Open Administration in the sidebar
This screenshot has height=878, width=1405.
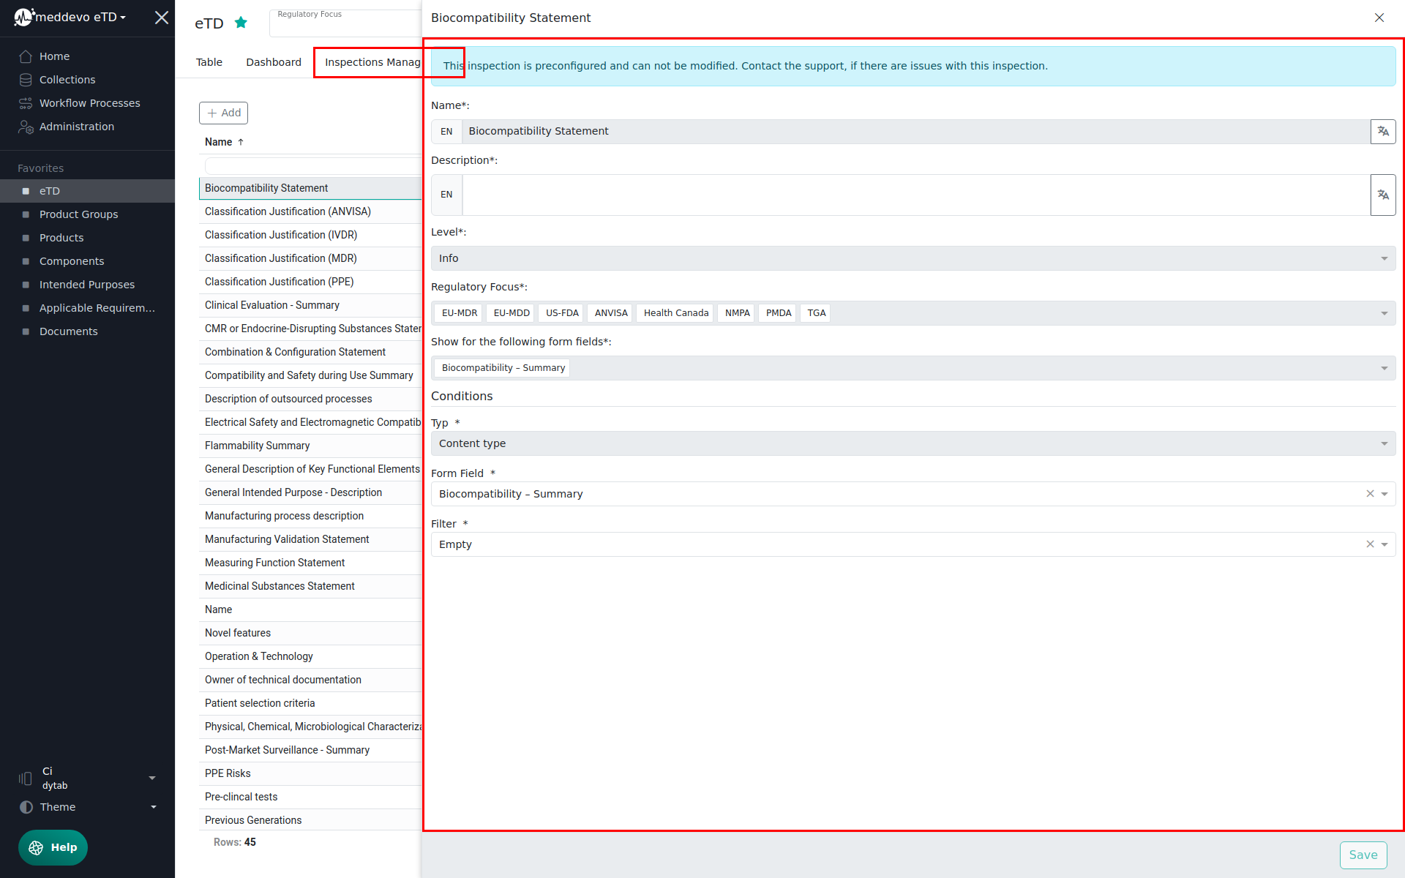click(76, 127)
